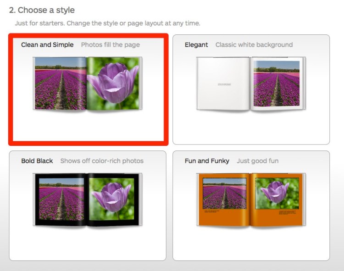Click the 'Shows off color-rich photos' description

102,161
